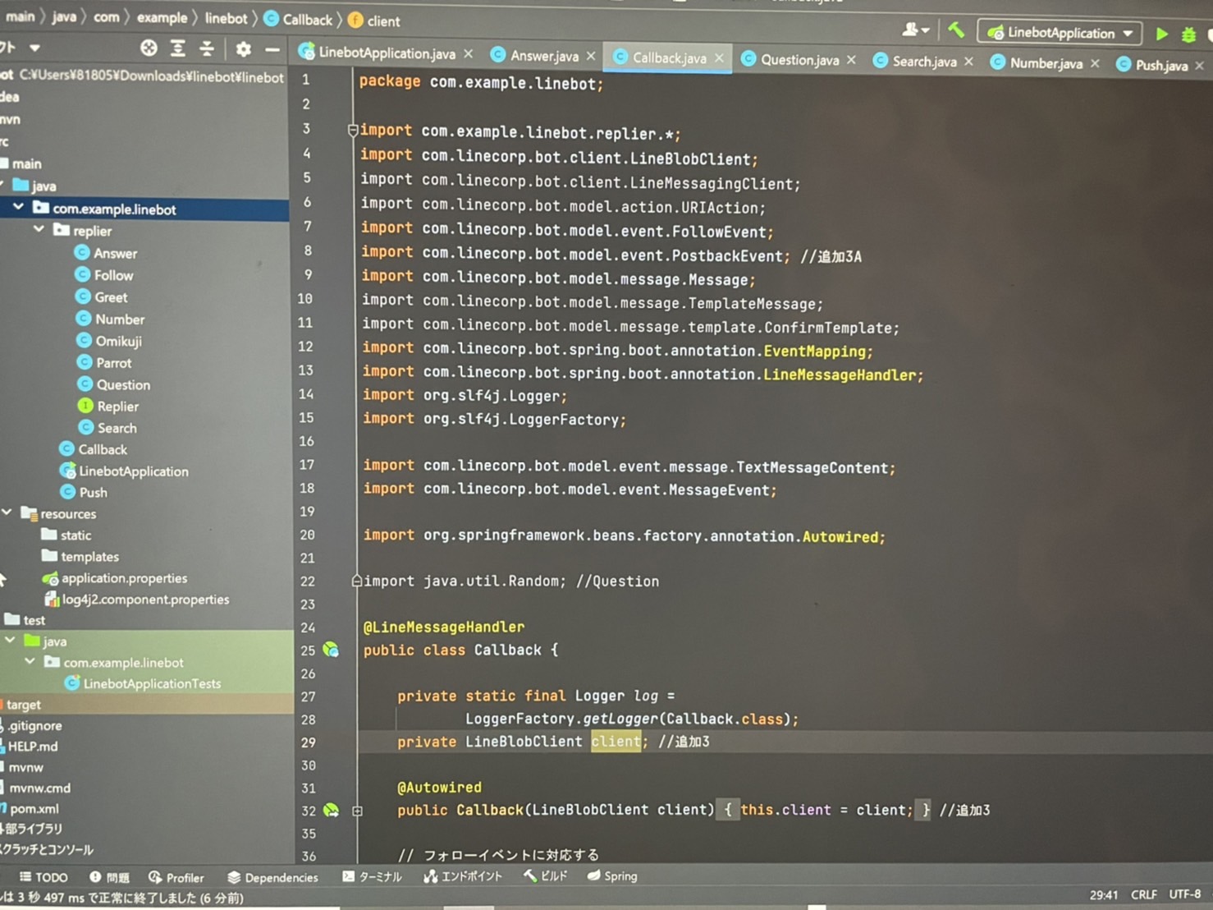Expand the folded constructor on line 32
Screen dimensions: 1213x910
point(357,811)
